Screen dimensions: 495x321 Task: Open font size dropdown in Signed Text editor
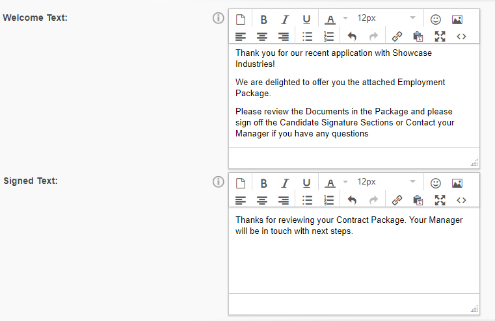[x=386, y=182]
